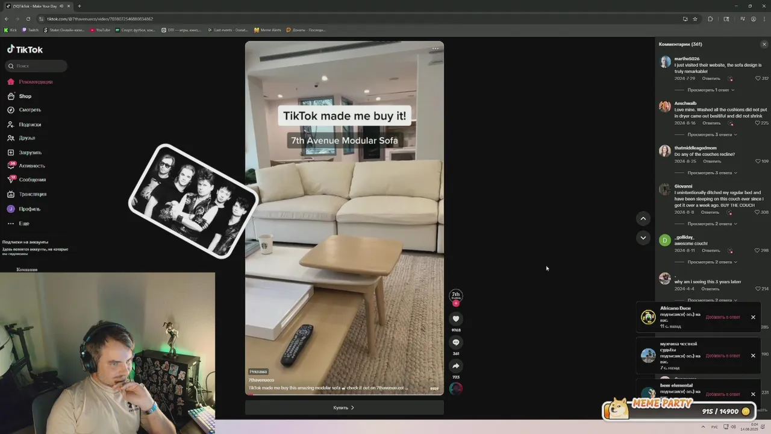771x434 pixels.
Task: Like _golliday_'s comment
Action: pos(758,250)
